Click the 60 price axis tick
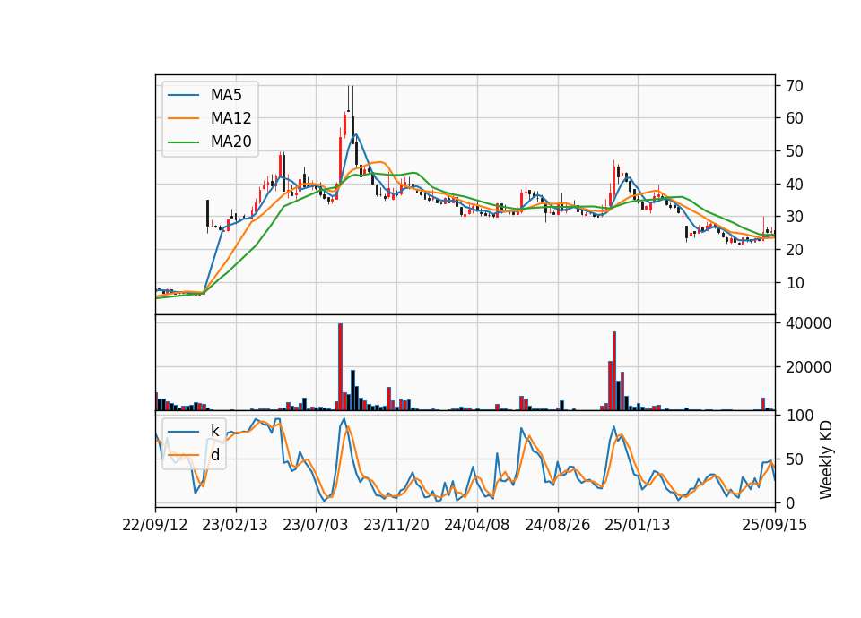Screen dimensions: 861x618 point(795,118)
